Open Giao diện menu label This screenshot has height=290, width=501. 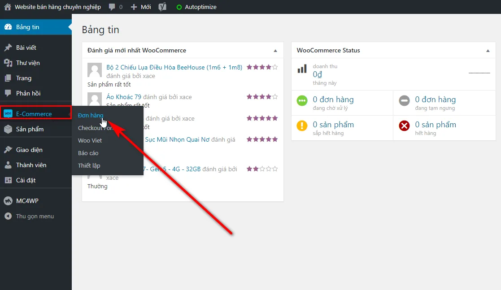point(30,150)
